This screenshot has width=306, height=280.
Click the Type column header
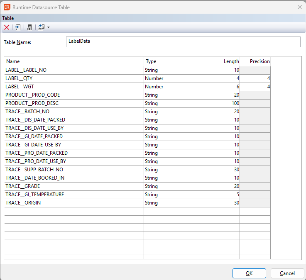tap(176, 61)
